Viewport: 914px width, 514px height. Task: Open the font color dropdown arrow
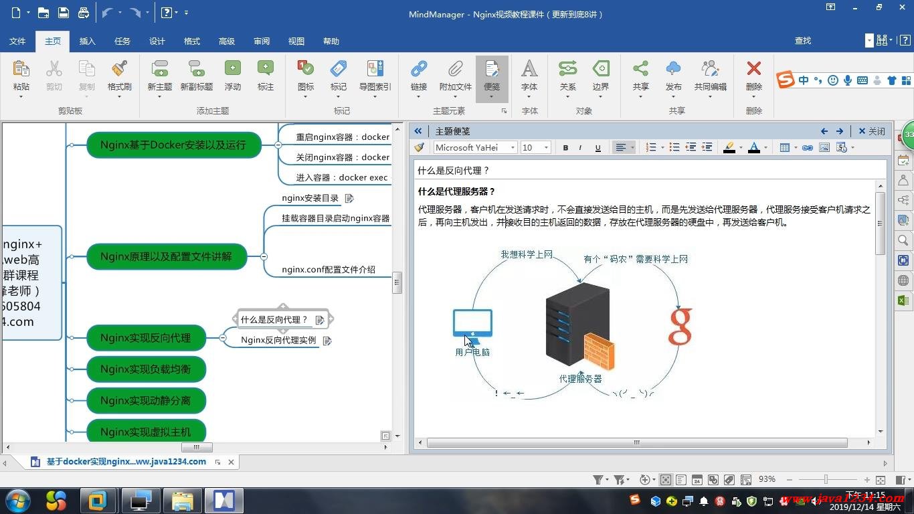pos(765,147)
